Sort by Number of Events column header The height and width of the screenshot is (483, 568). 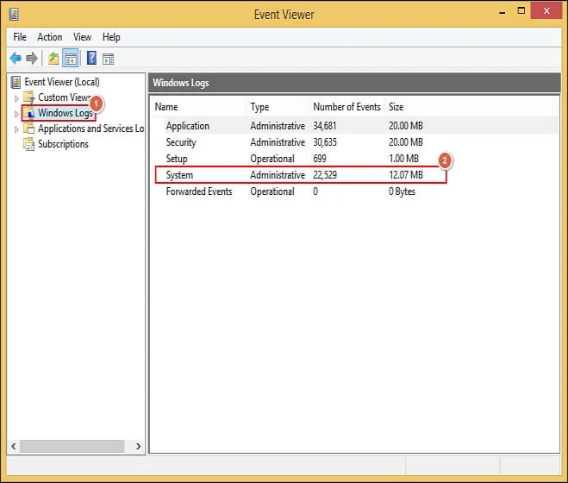pyautogui.click(x=346, y=107)
